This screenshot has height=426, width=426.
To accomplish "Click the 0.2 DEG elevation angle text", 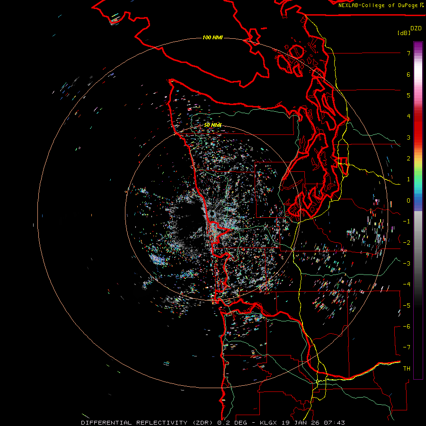I will 232,423.
